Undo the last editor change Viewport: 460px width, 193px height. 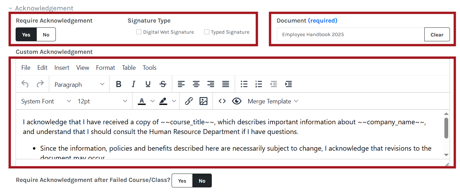tap(25, 84)
